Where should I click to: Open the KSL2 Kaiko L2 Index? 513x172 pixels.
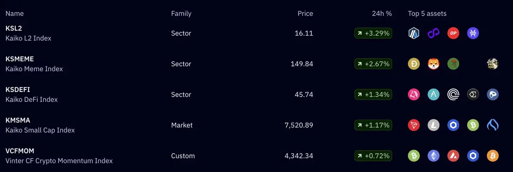(28, 33)
